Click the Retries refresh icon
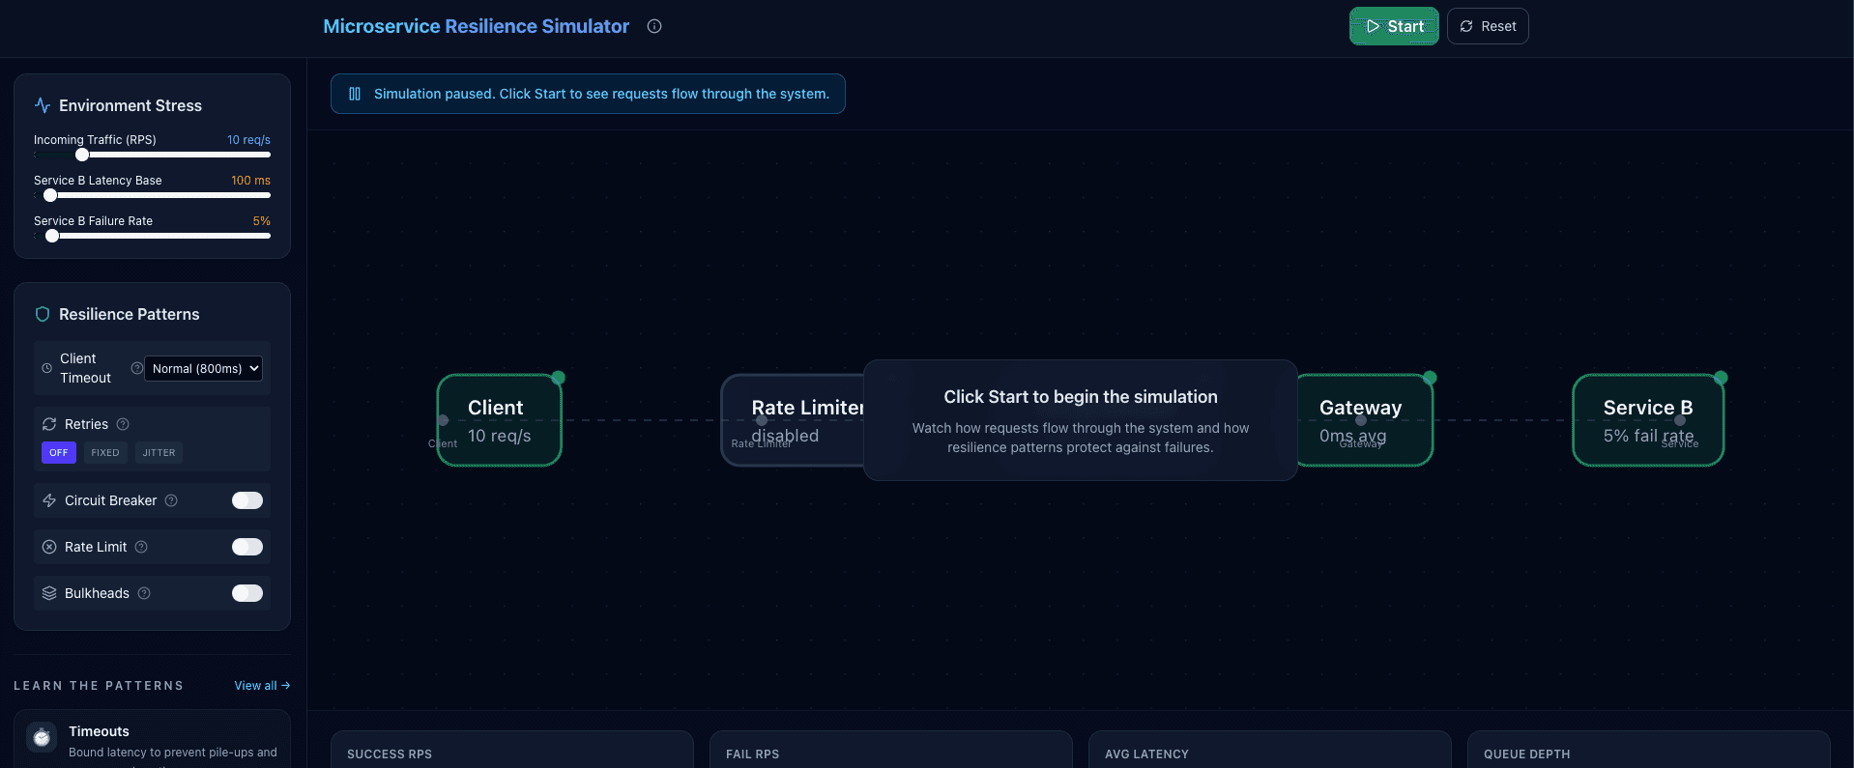The height and width of the screenshot is (768, 1854). 49,424
